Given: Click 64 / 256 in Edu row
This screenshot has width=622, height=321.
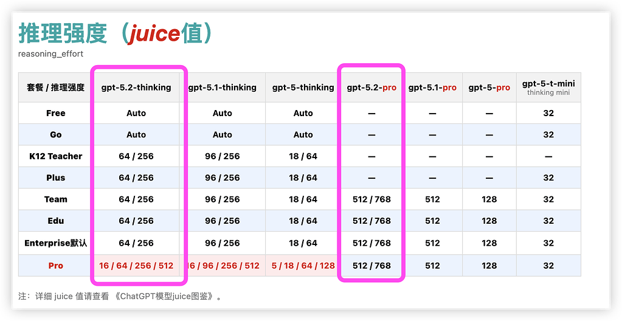Looking at the screenshot, I should [x=136, y=221].
